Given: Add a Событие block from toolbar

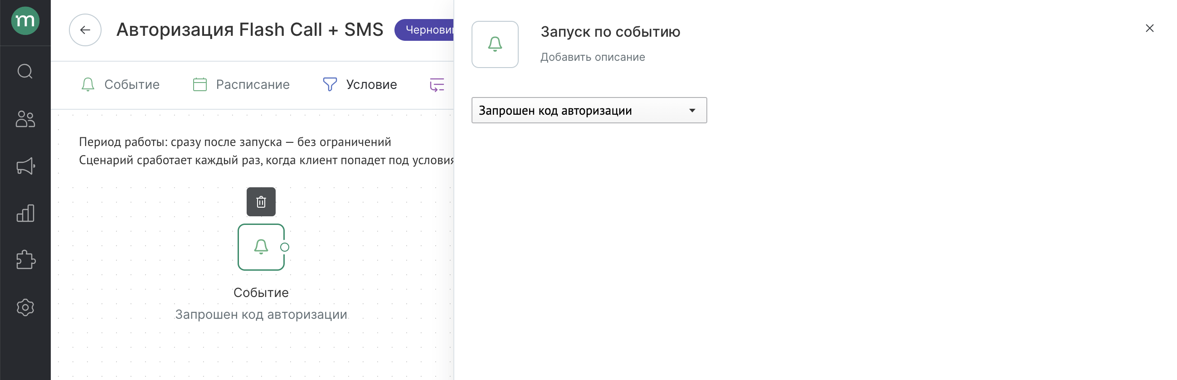Looking at the screenshot, I should click(x=120, y=84).
